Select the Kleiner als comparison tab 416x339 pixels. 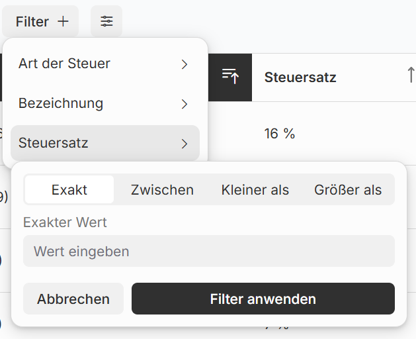point(255,190)
